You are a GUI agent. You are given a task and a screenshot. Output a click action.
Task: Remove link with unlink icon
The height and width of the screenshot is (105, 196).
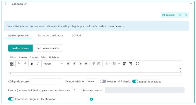point(99,64)
